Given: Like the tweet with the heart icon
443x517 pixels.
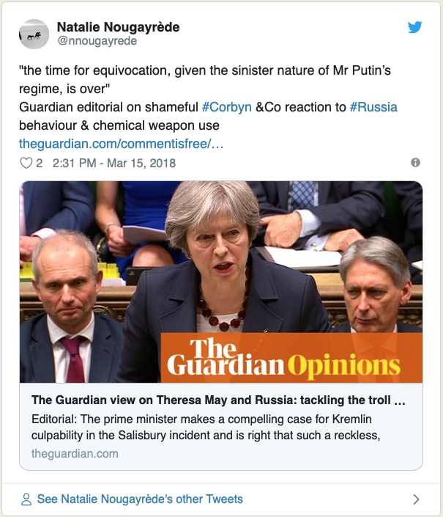Looking at the screenshot, I should click(x=26, y=163).
